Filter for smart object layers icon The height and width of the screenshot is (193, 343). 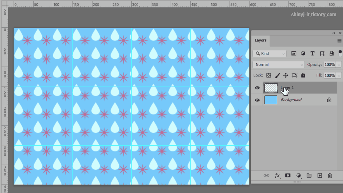click(x=332, y=53)
